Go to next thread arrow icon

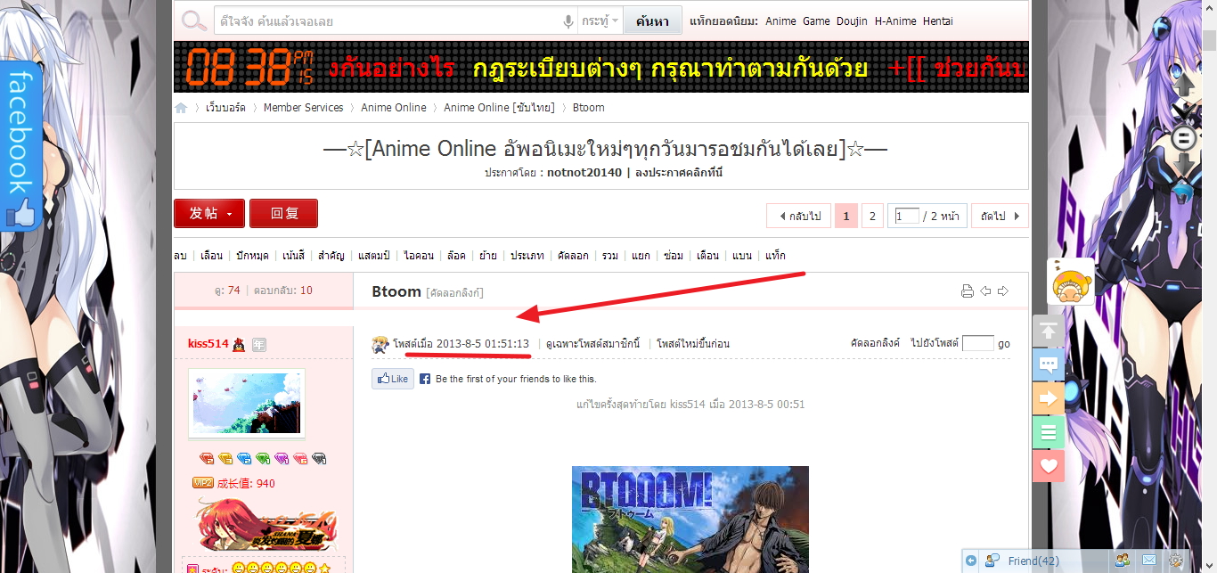click(1002, 291)
